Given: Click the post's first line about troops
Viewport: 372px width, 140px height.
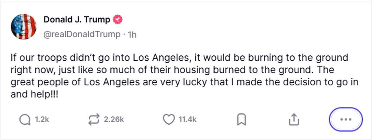Looking at the screenshot, I should pyautogui.click(x=179, y=58).
